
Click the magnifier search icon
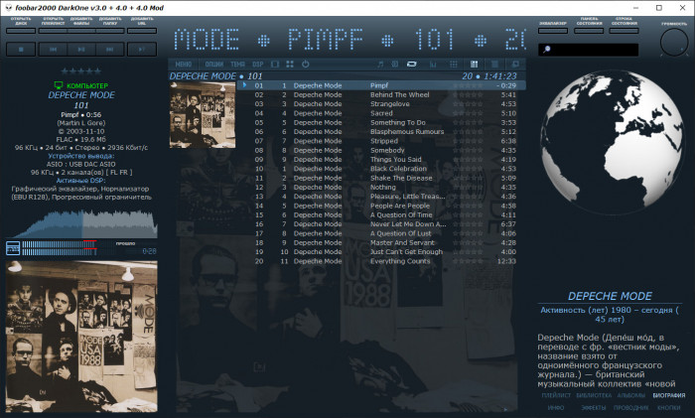(546, 50)
